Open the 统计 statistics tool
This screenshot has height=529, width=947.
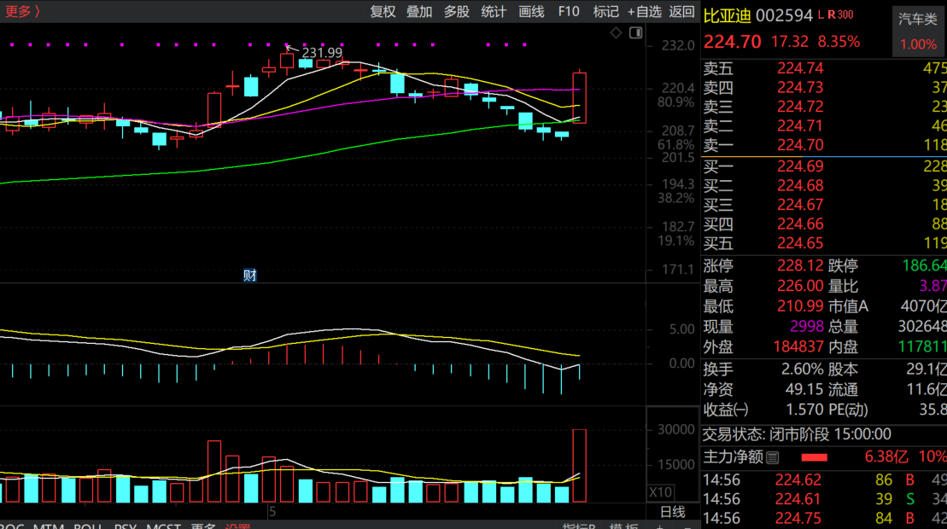[494, 11]
